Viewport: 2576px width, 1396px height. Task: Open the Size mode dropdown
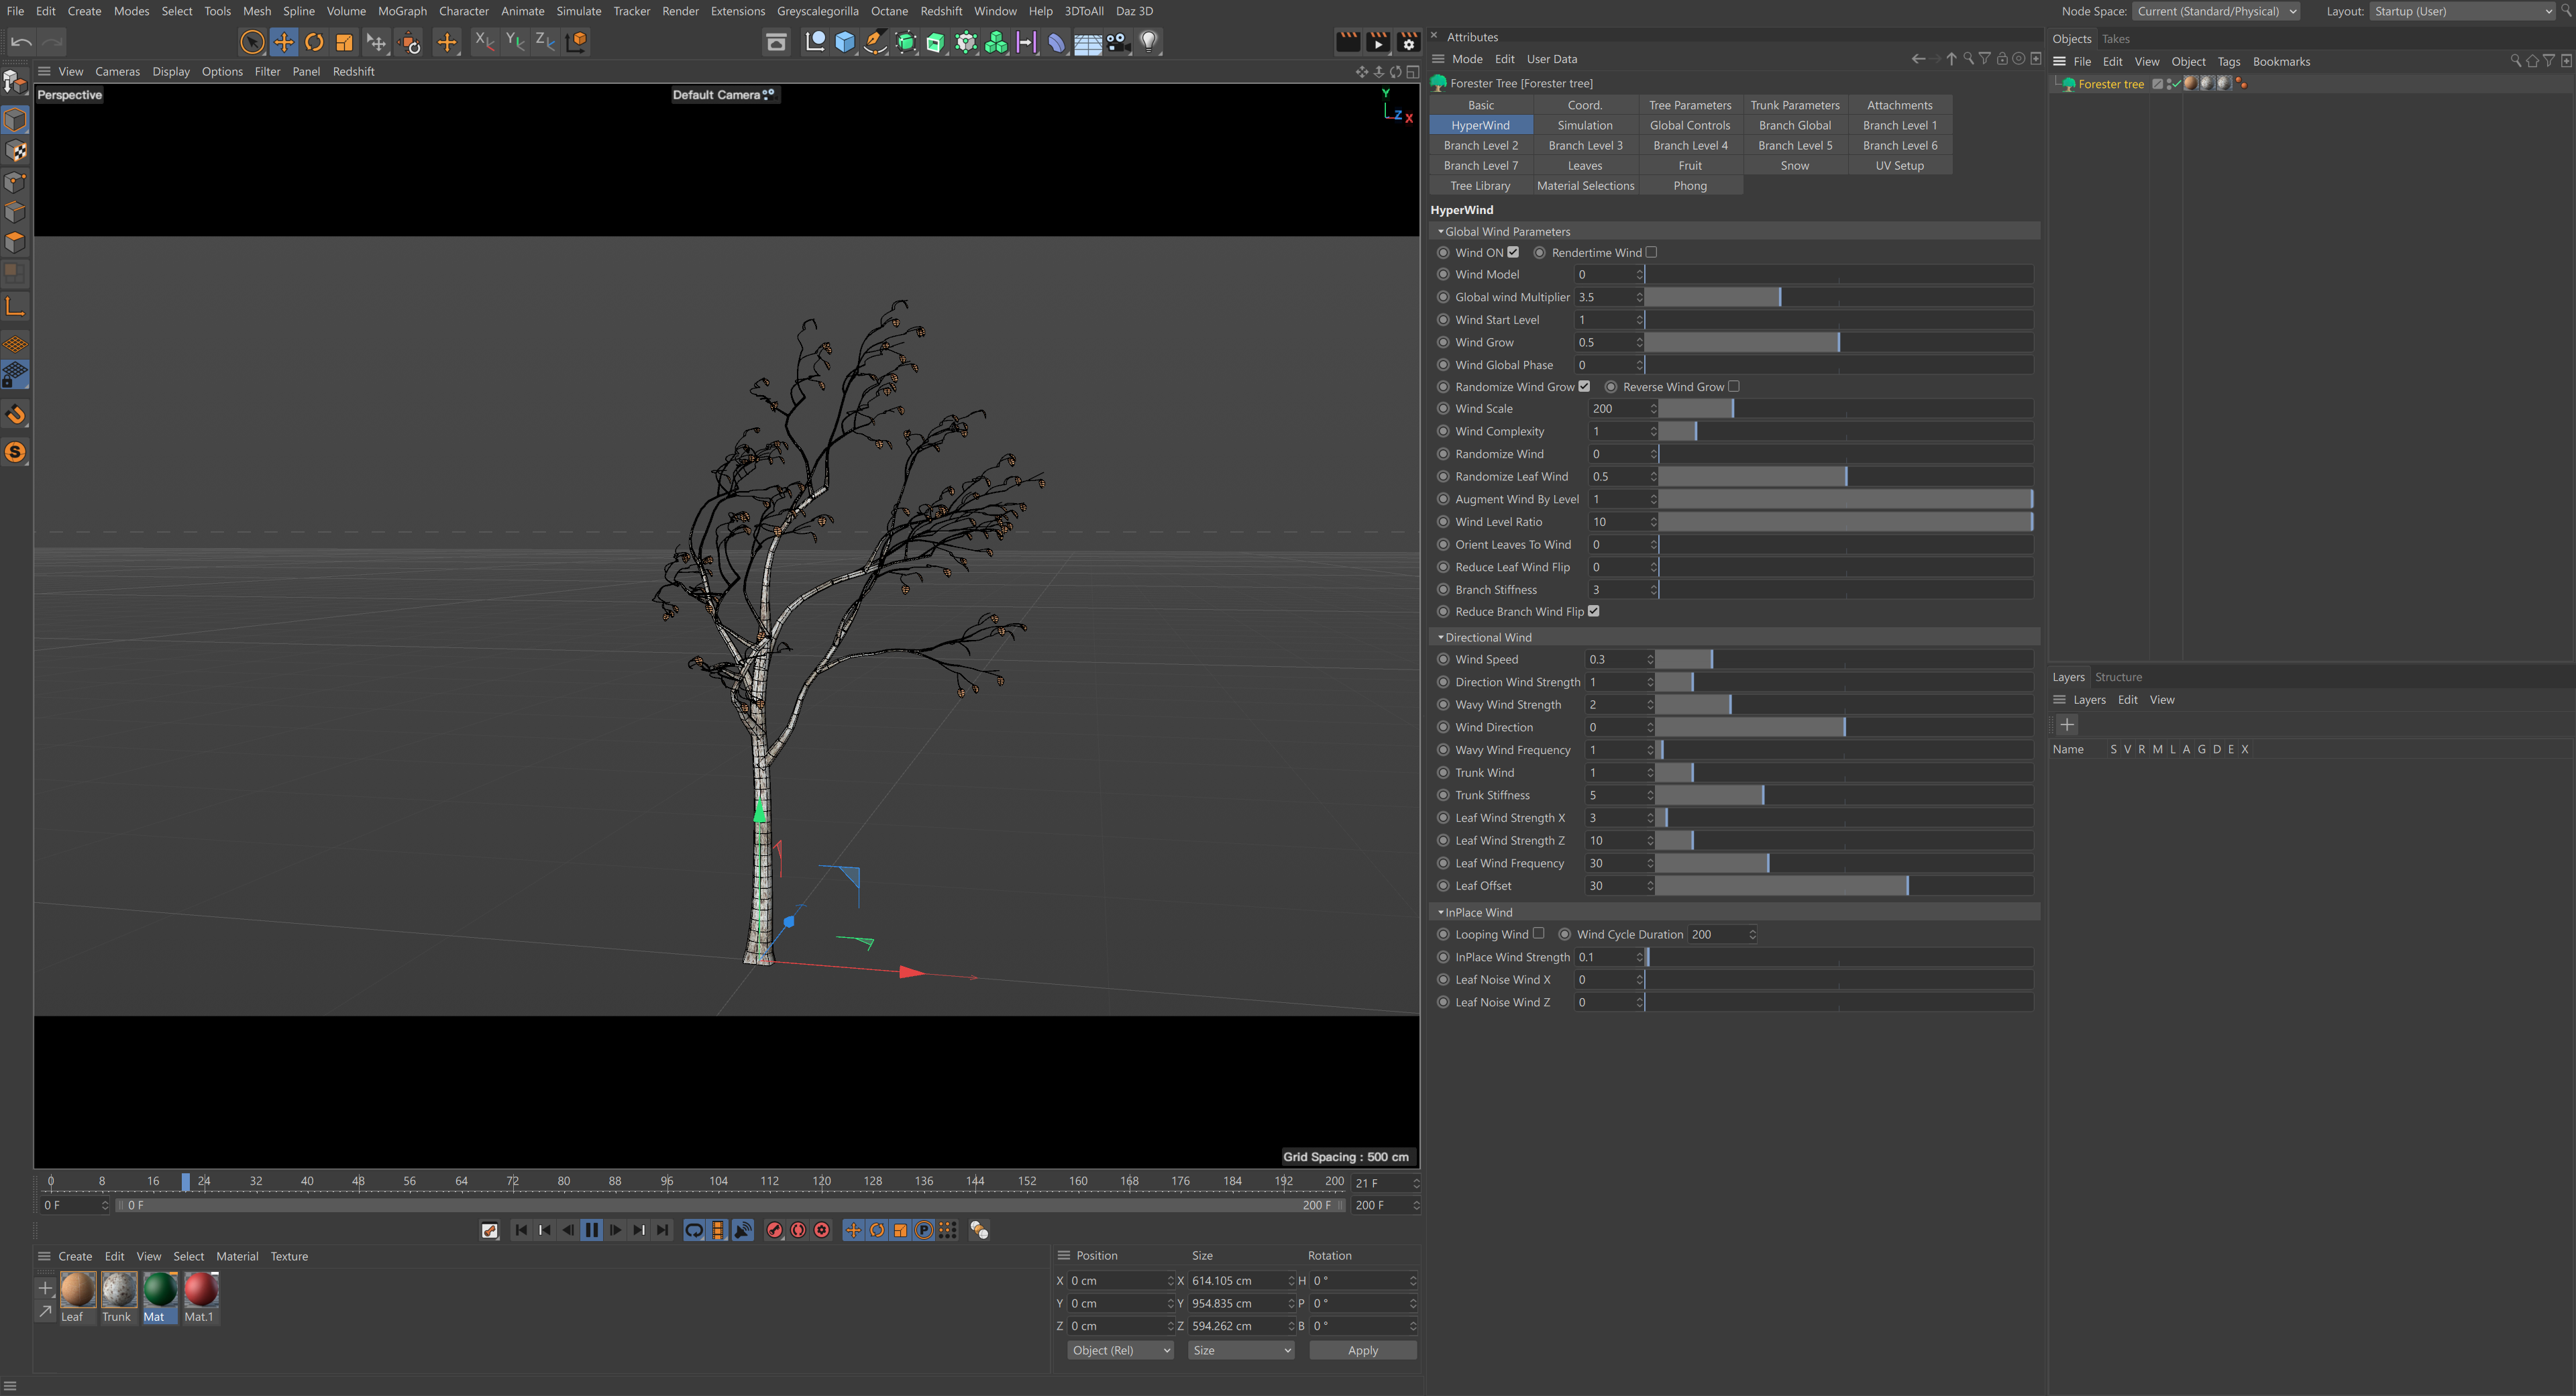tap(1241, 1350)
